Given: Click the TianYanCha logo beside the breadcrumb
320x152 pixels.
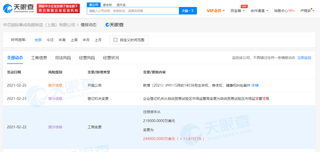Looking at the screenshot, I should tap(115, 25).
